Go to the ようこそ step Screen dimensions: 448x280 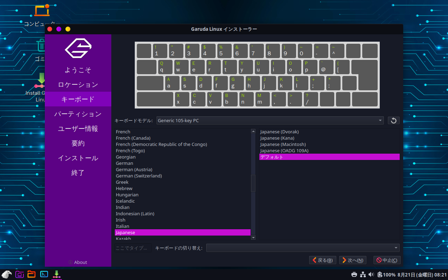pyautogui.click(x=78, y=70)
